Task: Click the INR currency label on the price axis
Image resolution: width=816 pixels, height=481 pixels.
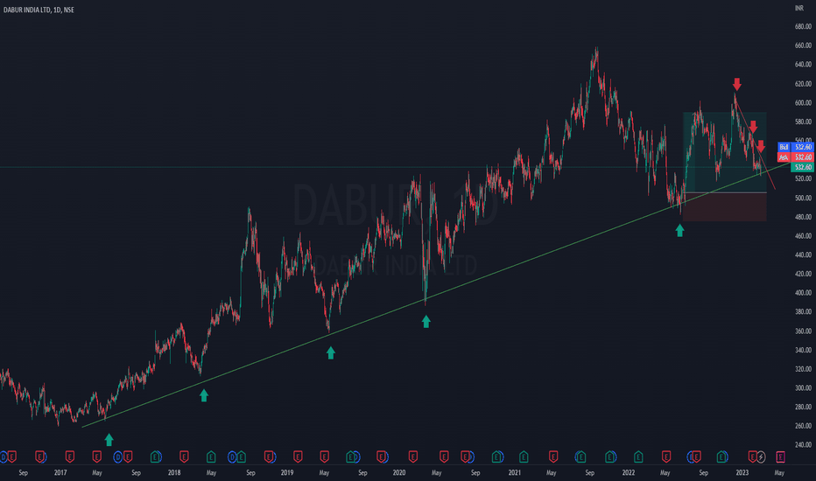Action: pyautogui.click(x=798, y=8)
